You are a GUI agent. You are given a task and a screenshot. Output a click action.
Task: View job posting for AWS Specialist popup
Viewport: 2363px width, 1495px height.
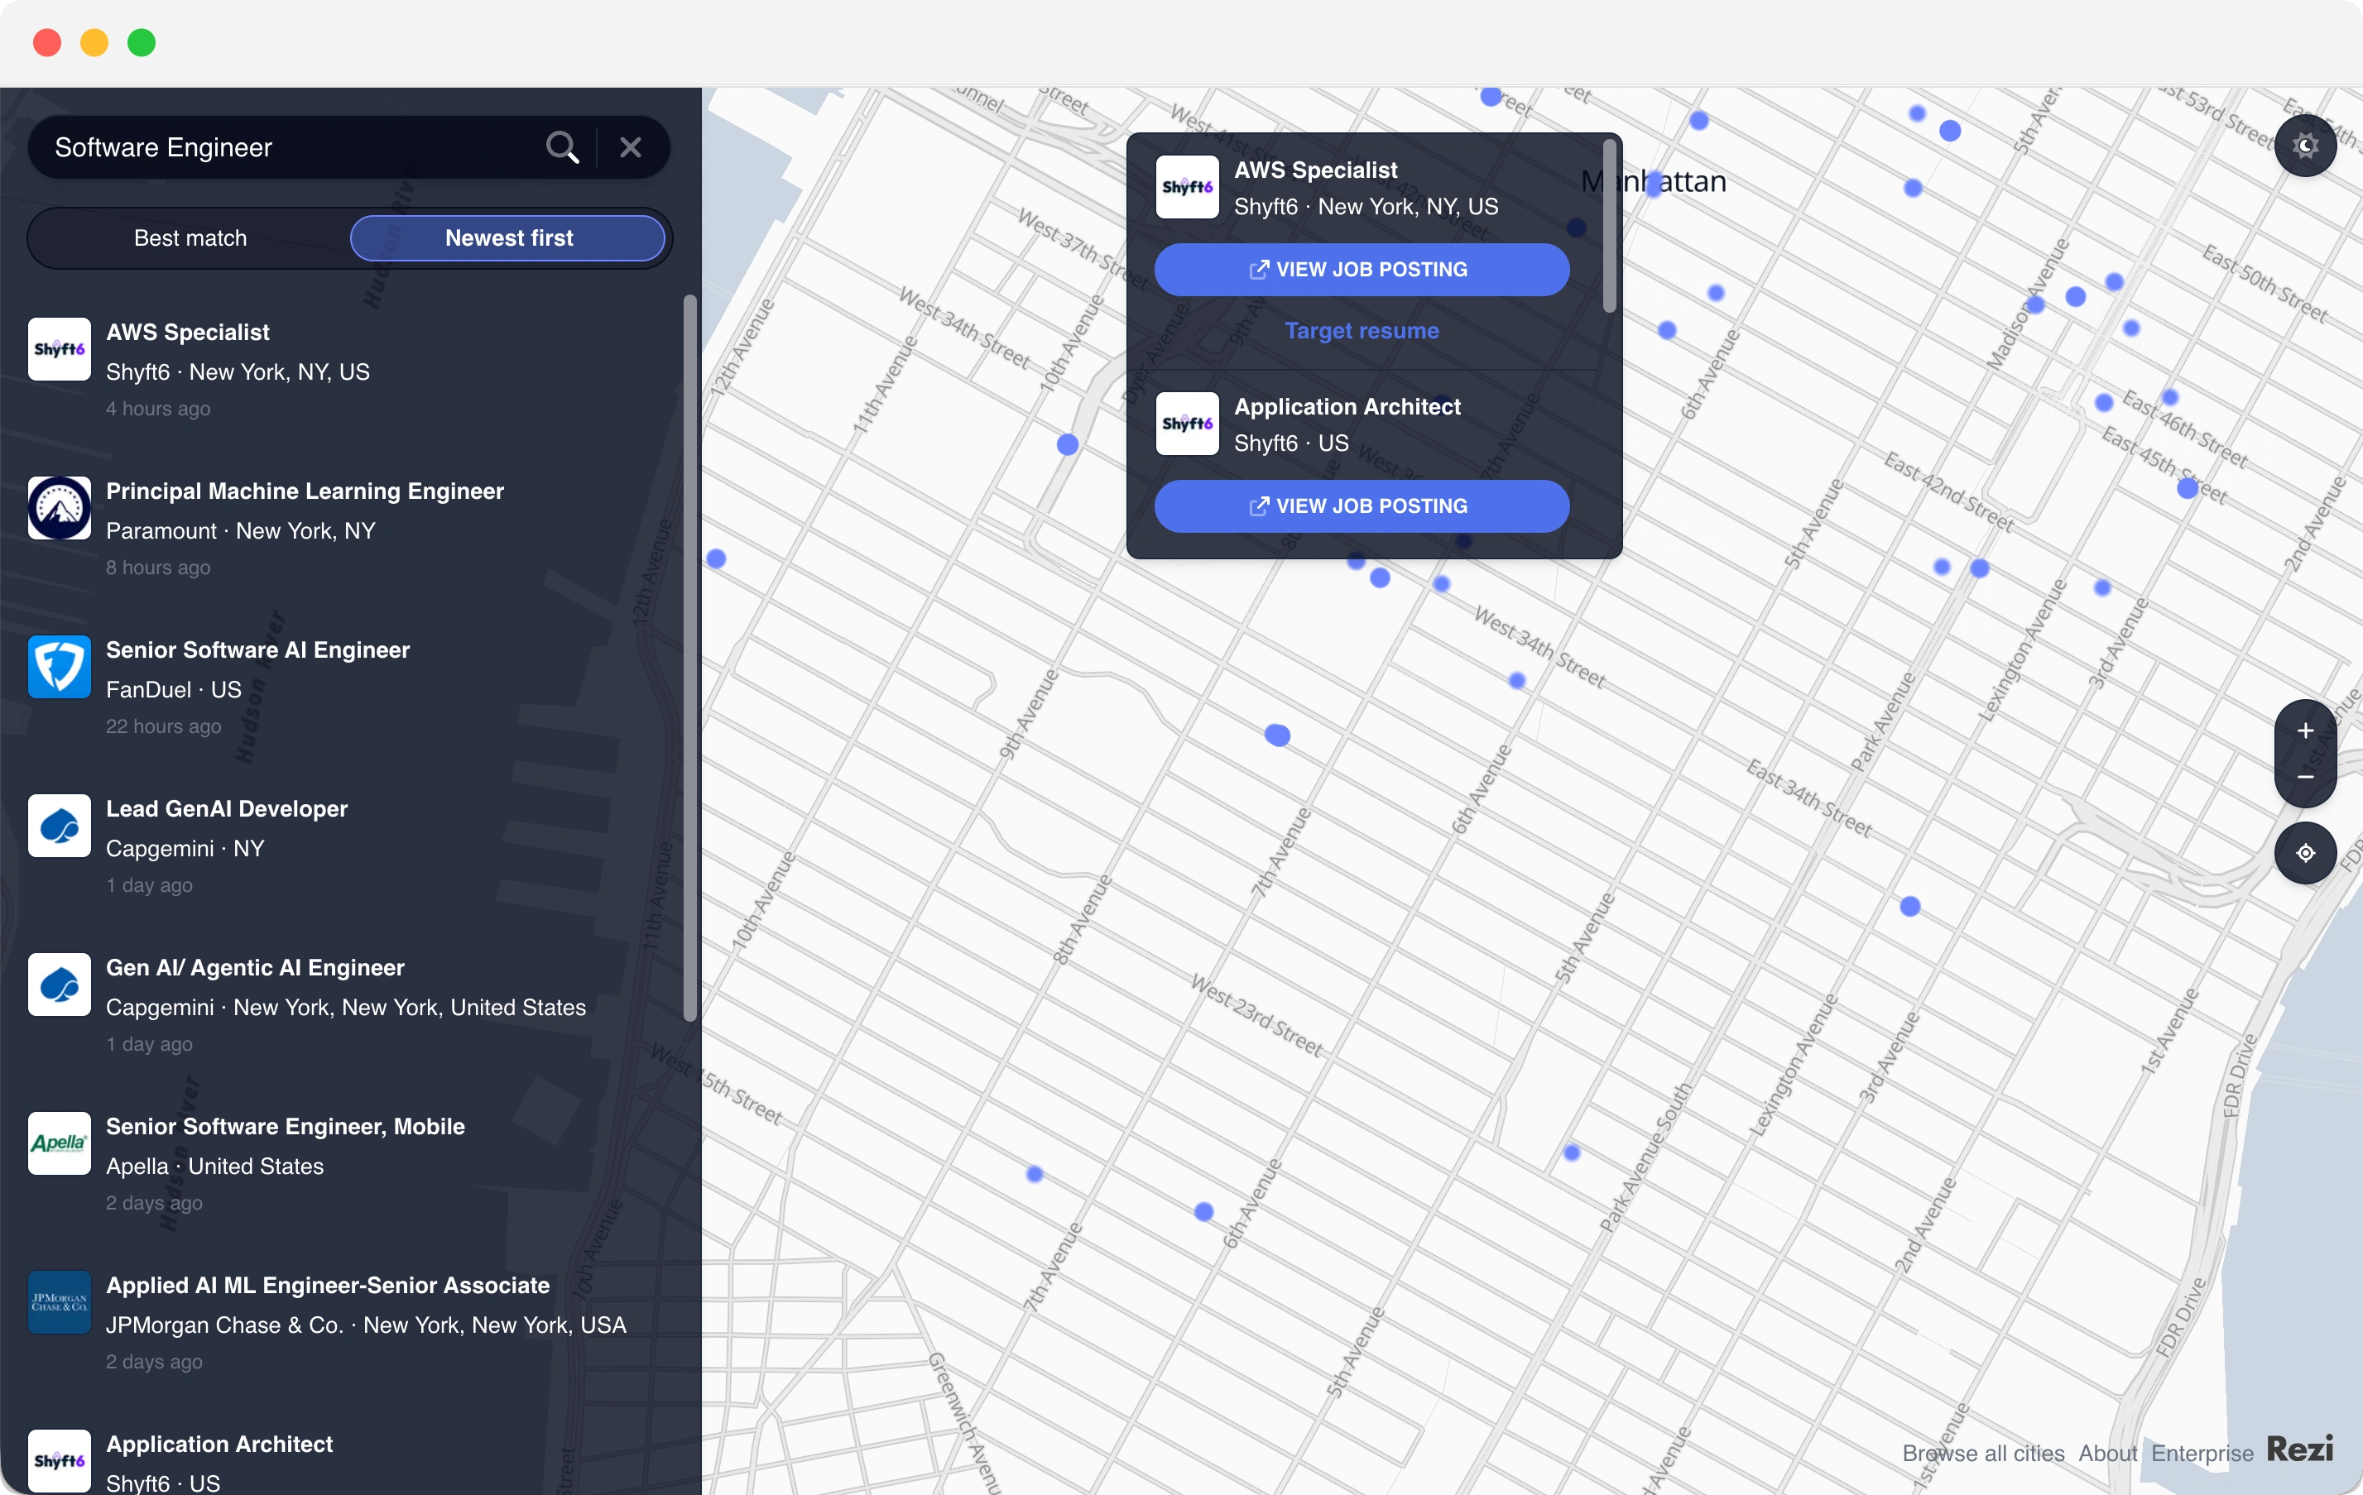coord(1361,270)
